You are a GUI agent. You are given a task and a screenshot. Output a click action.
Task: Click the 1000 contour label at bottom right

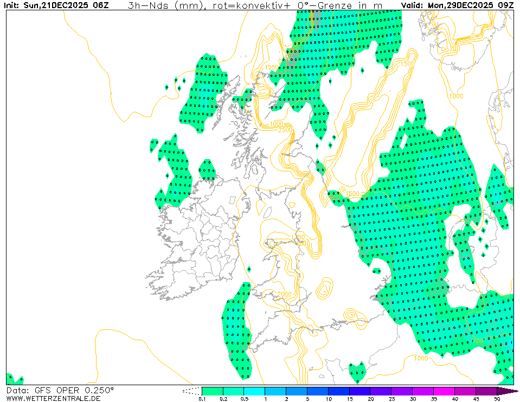(x=420, y=358)
